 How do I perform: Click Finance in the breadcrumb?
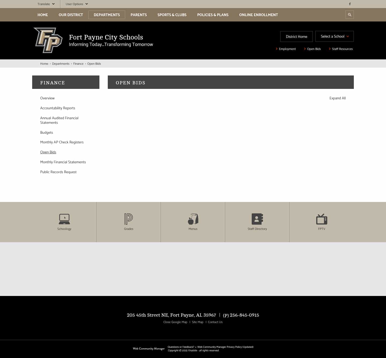point(78,64)
